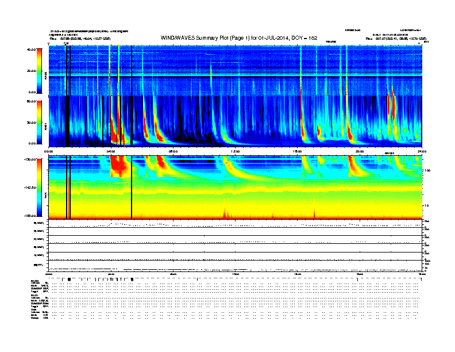
Task: Click the 12:00 tick label below RAD1 spectrogram
Action: (236, 151)
